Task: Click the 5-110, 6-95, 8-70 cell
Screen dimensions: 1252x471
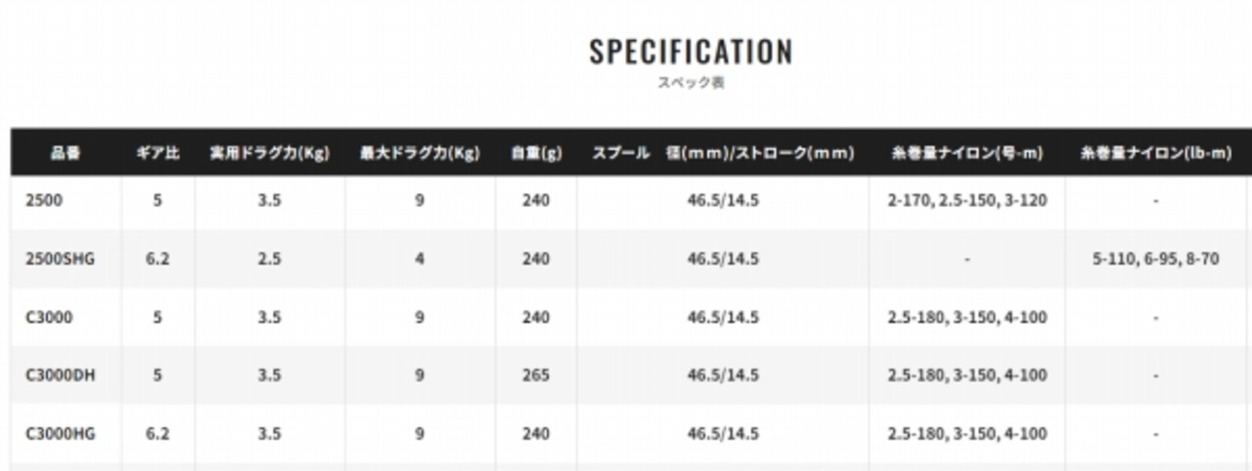Action: pos(1155,259)
